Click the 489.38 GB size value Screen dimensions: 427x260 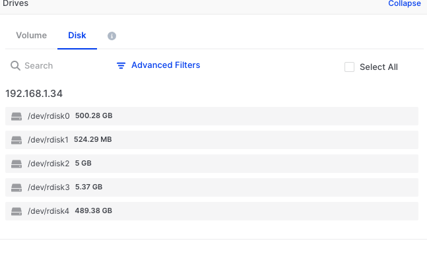click(x=94, y=211)
